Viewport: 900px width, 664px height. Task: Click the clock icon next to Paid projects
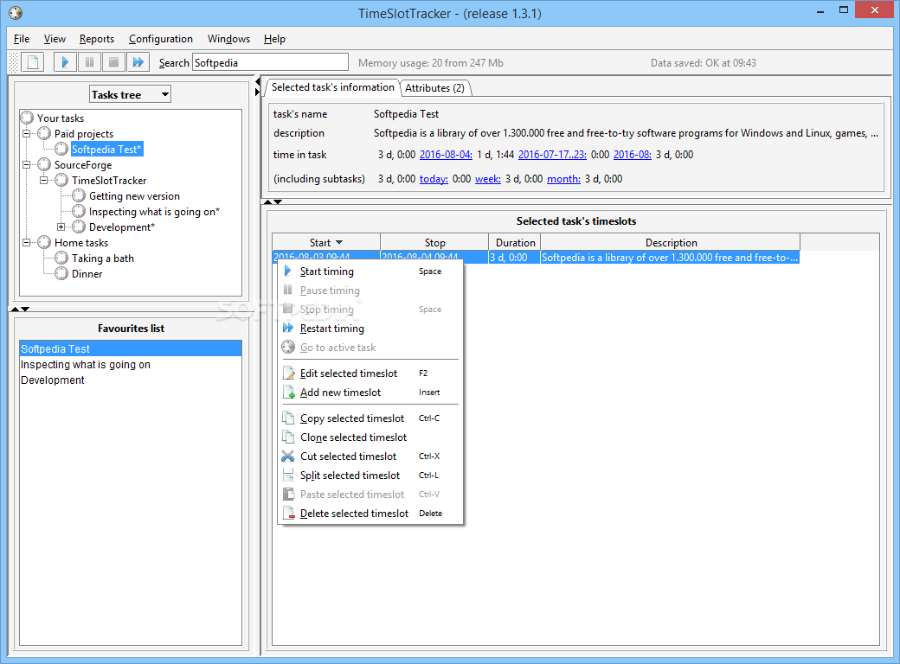click(x=44, y=134)
